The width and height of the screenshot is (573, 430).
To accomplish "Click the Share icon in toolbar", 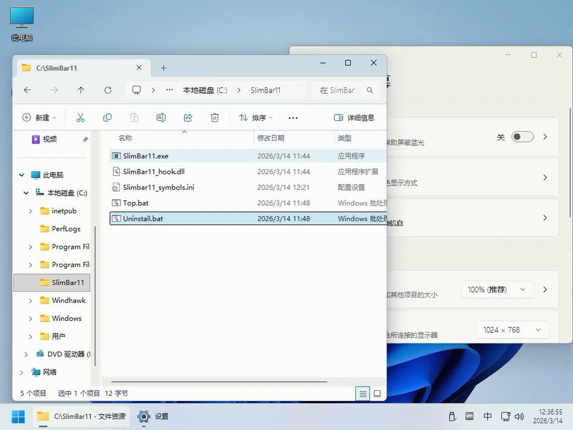I will [188, 117].
